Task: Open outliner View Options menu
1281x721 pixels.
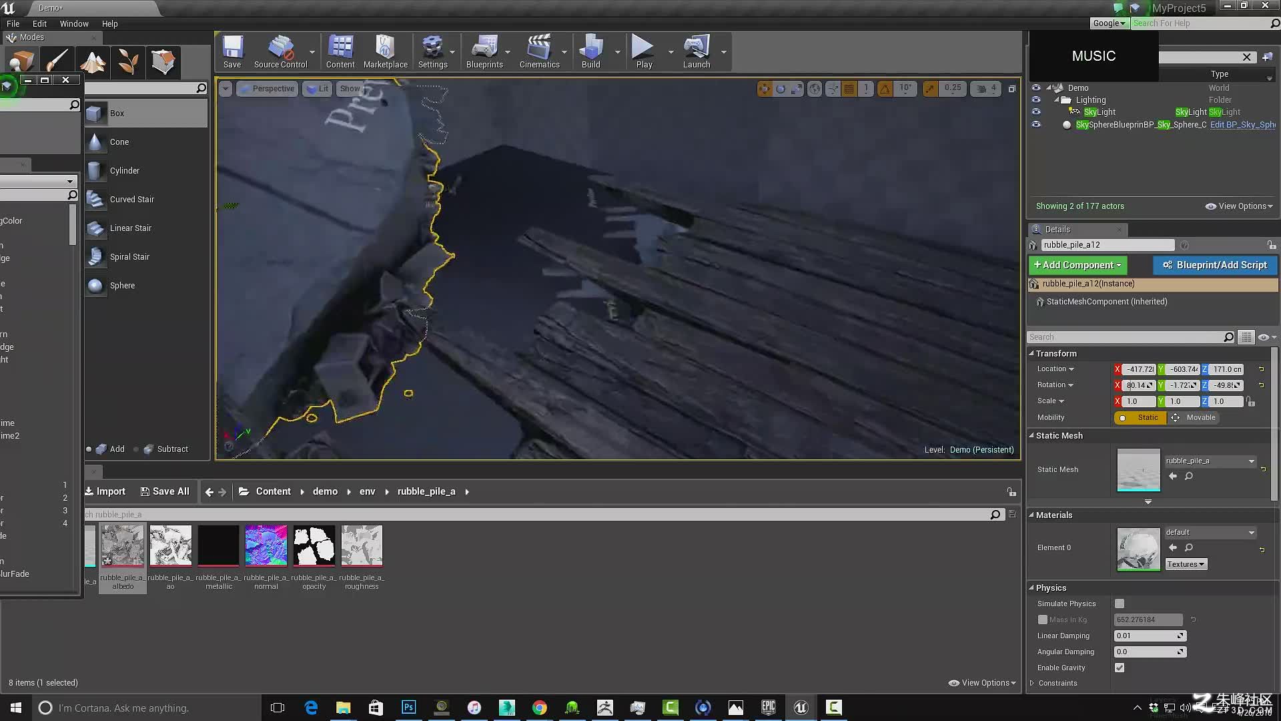Action: click(x=1240, y=206)
